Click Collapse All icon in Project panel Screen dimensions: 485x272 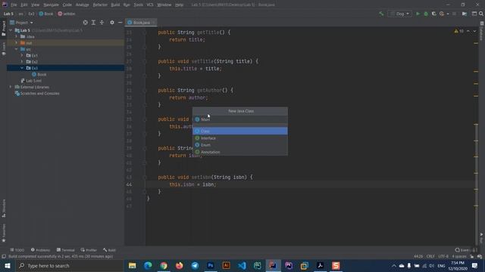(x=102, y=23)
